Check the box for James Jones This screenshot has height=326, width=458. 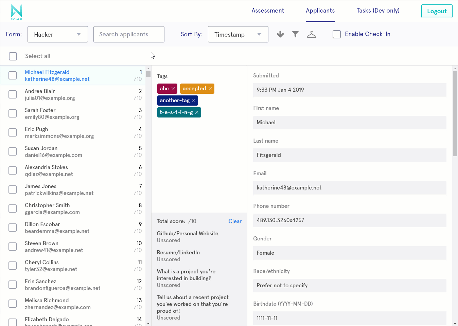tap(13, 189)
